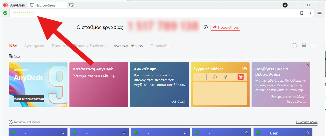Open the hamburger main menu
The image size is (326, 136).
pos(319,13)
